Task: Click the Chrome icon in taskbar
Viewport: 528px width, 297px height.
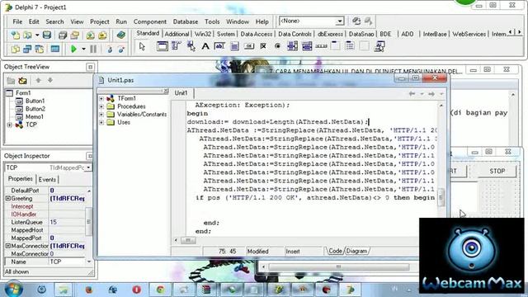Action: pyautogui.click(x=160, y=290)
